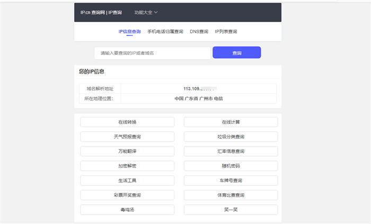Open the 在线计算 tool
This screenshot has width=371, height=224.
[231, 122]
